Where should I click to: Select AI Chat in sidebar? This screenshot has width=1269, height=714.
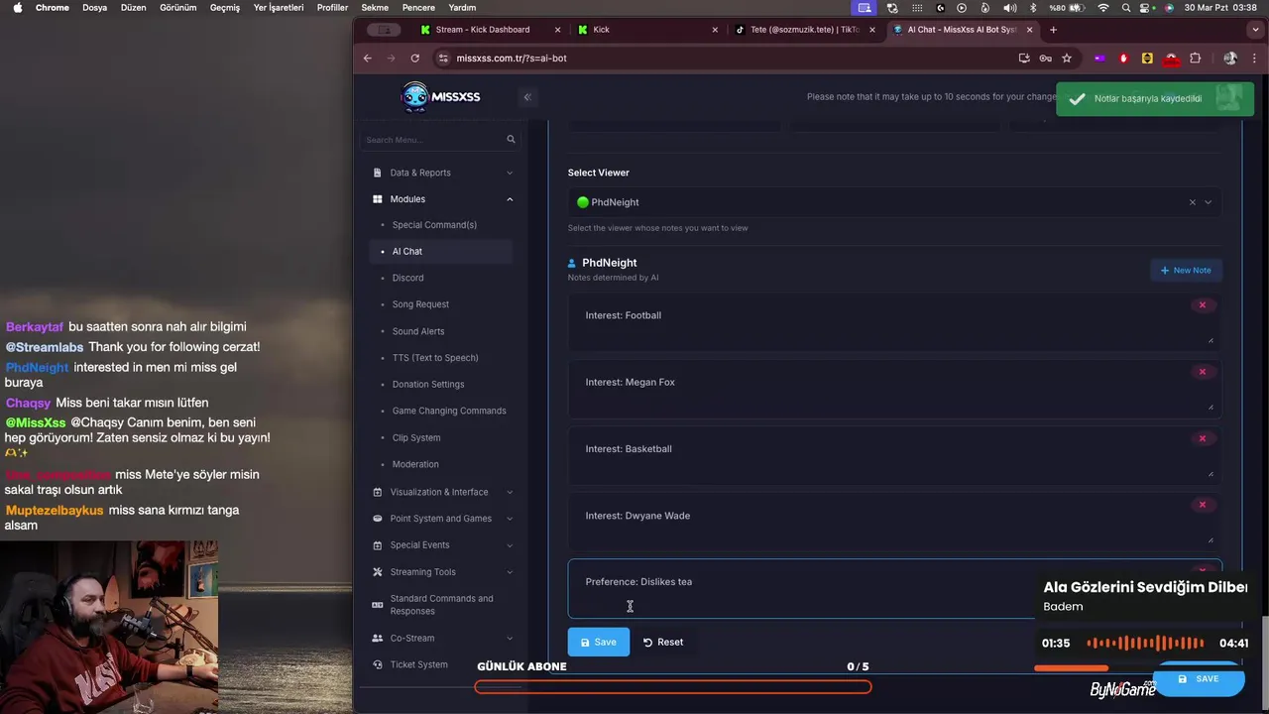coord(441,252)
